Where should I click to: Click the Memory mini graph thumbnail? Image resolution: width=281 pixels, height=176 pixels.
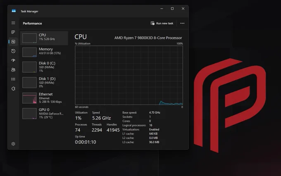(29, 52)
